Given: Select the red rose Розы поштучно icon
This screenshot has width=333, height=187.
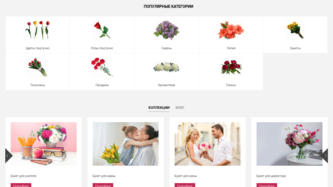Looking at the screenshot, I should click(102, 30).
